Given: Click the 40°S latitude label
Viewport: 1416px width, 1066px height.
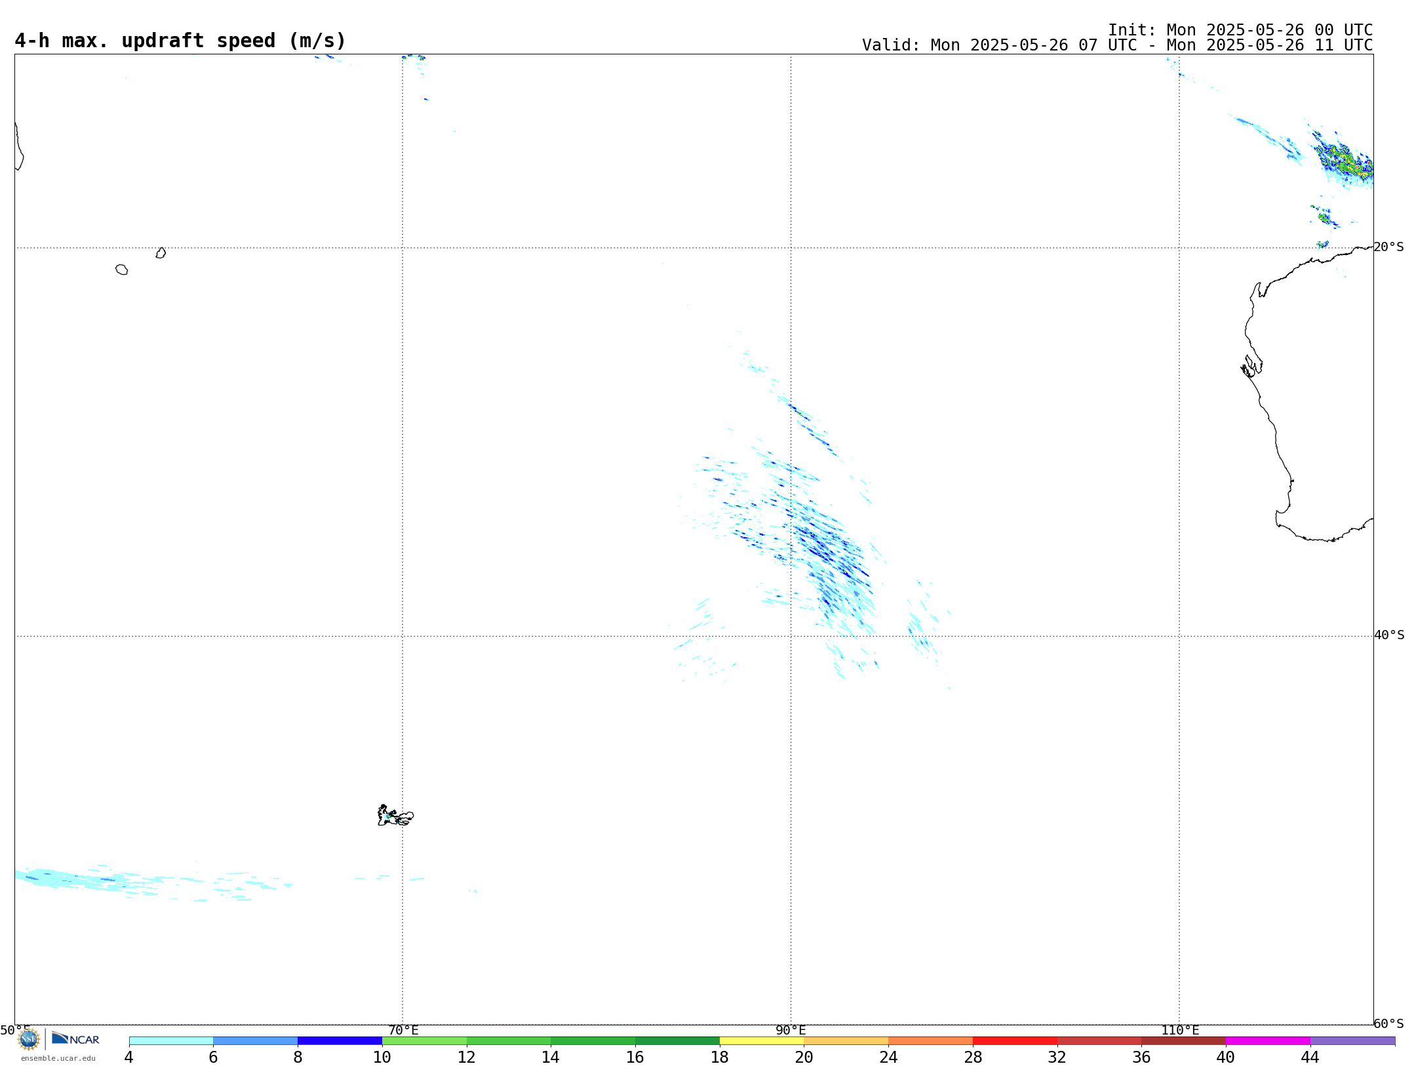Looking at the screenshot, I should [x=1389, y=635].
